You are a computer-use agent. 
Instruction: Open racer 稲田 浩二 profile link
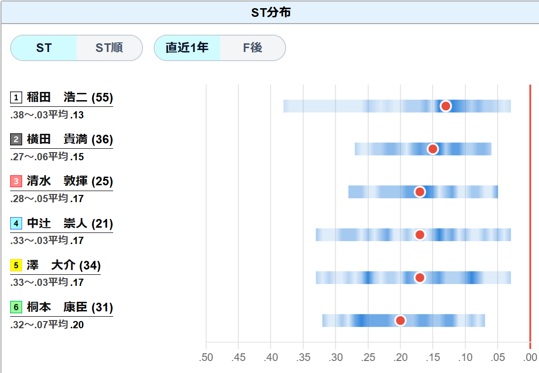pyautogui.click(x=70, y=98)
